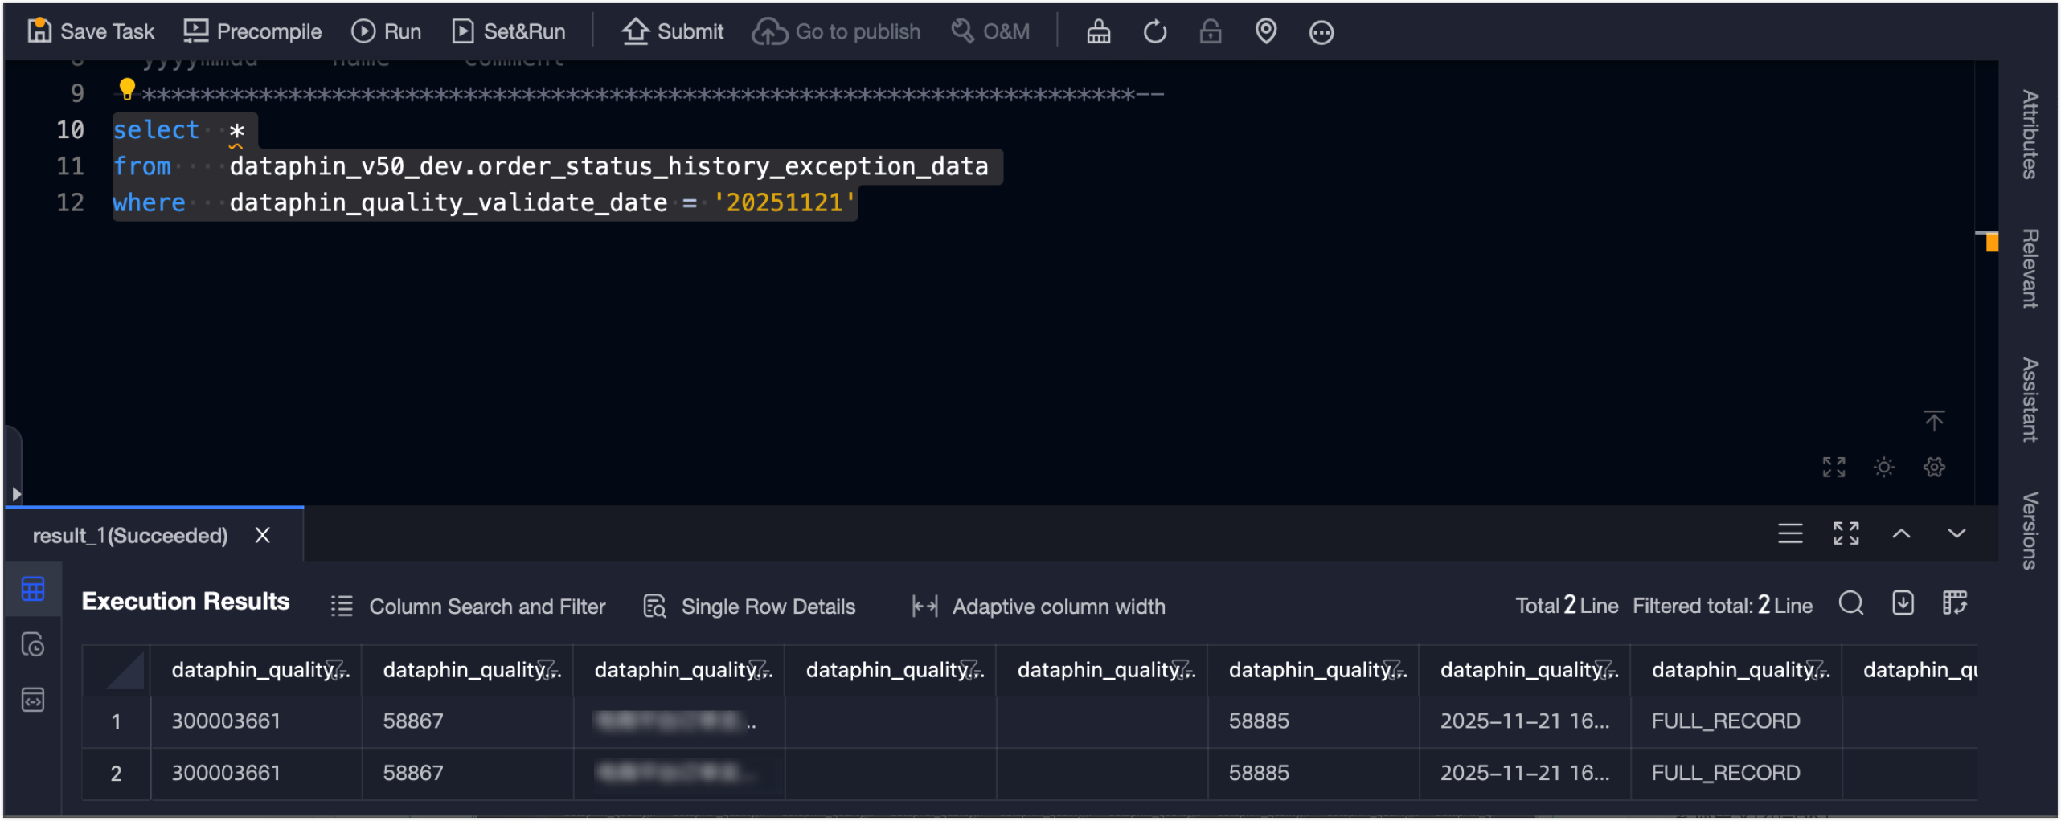This screenshot has height=821, width=2061.
Task: Toggle Adaptive column width
Action: coord(1038,607)
